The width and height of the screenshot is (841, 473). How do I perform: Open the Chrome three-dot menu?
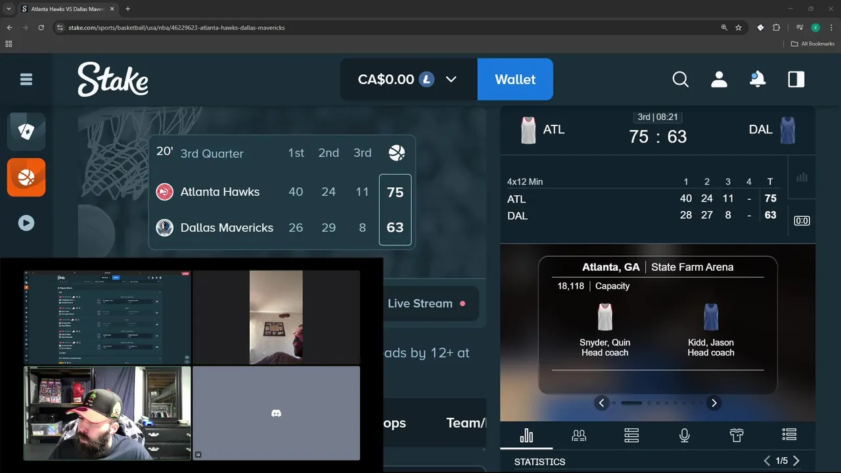pos(831,28)
